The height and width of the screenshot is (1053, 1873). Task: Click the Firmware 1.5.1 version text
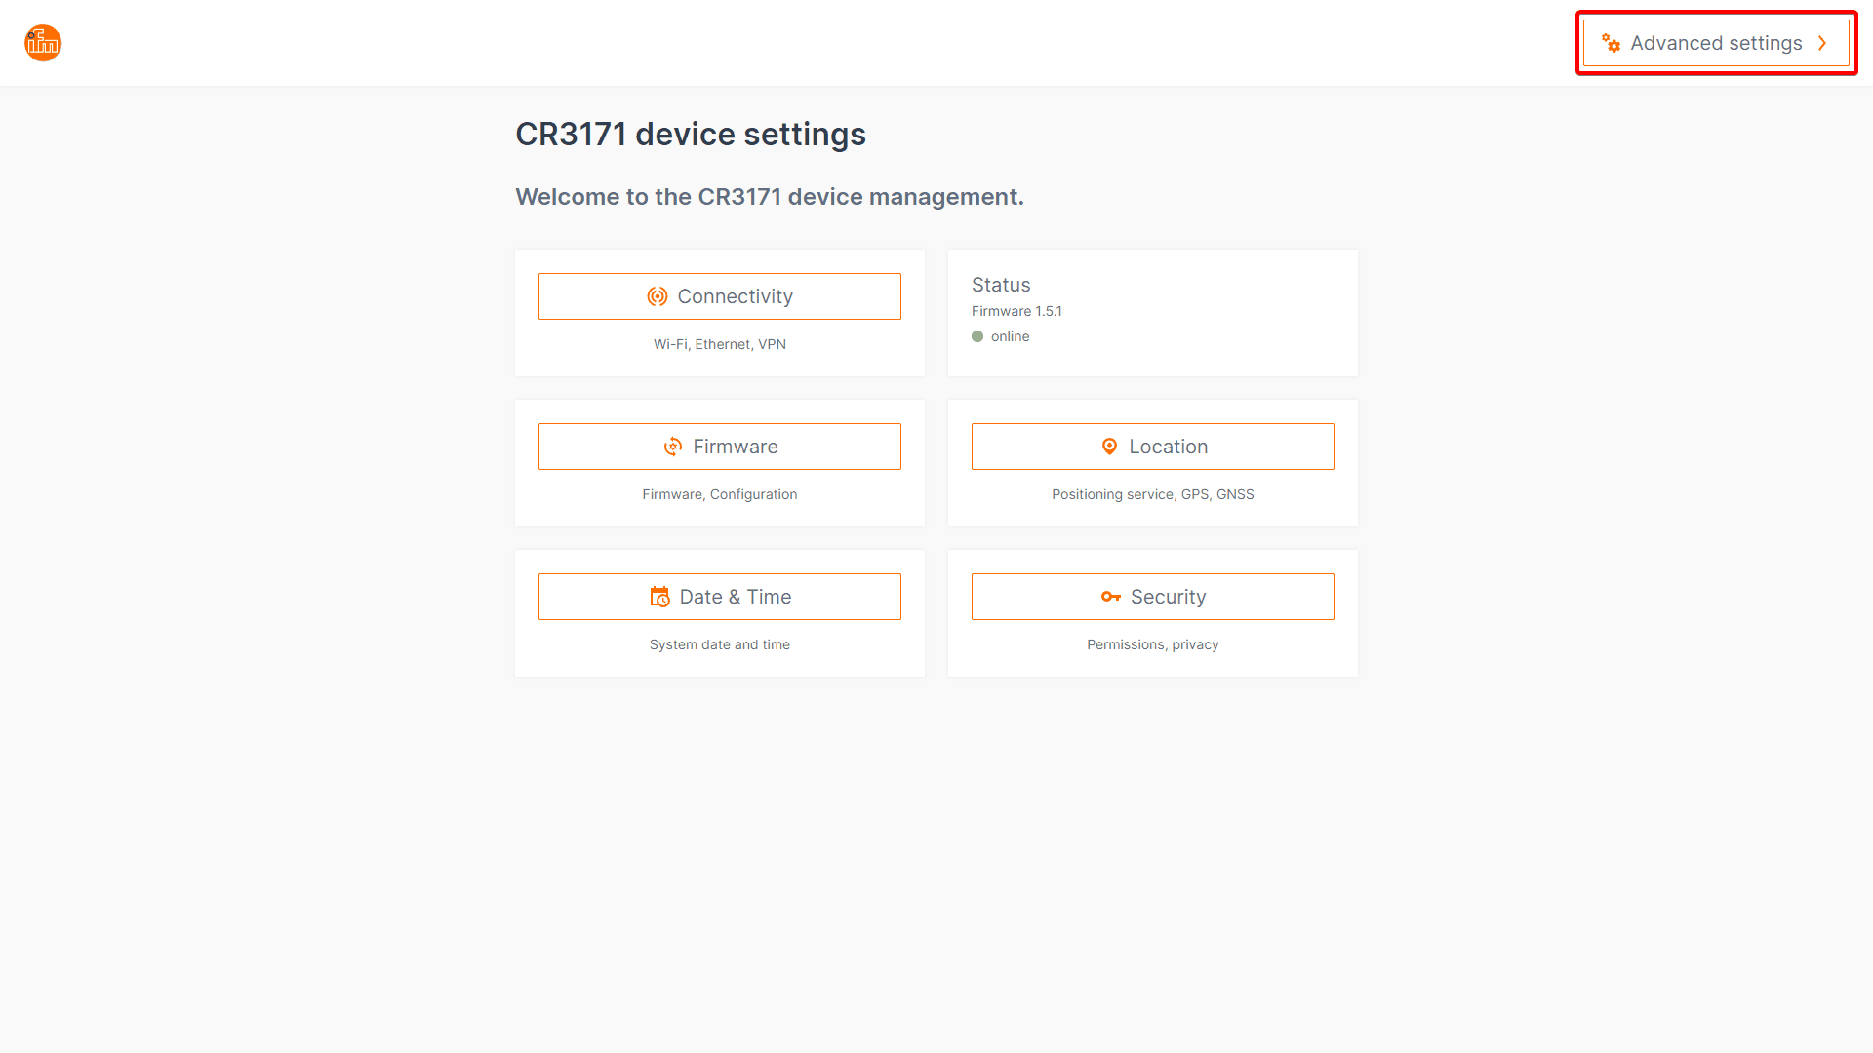click(x=1016, y=311)
